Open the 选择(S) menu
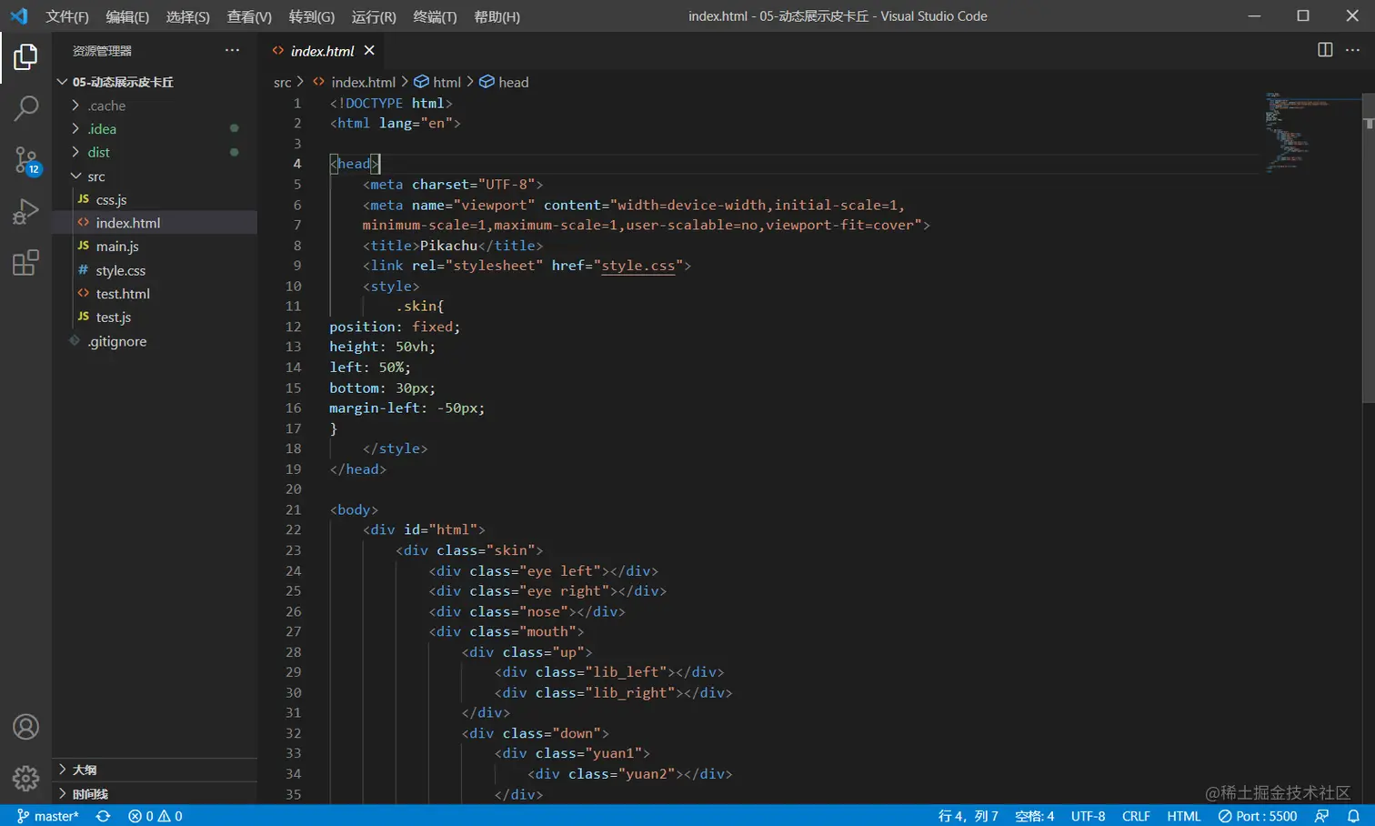The height and width of the screenshot is (826, 1375). click(188, 16)
